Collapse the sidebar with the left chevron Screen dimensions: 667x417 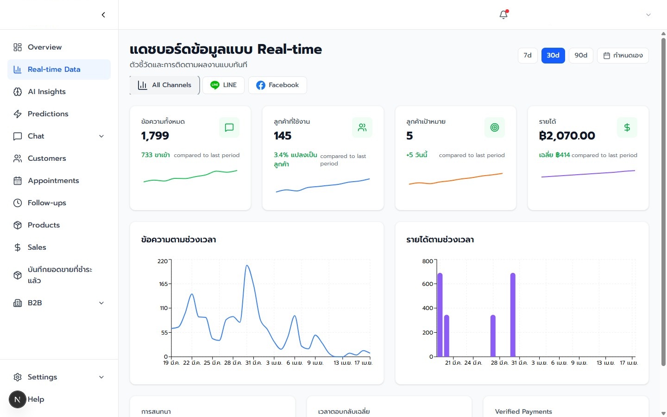103,15
